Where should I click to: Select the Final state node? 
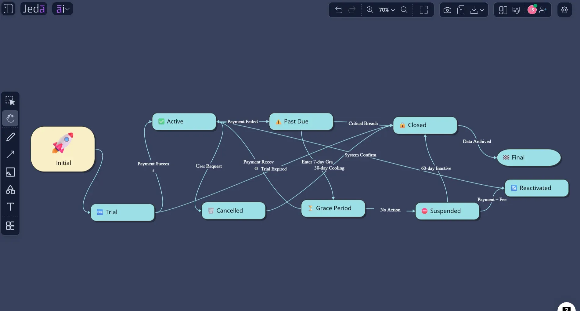(529, 157)
